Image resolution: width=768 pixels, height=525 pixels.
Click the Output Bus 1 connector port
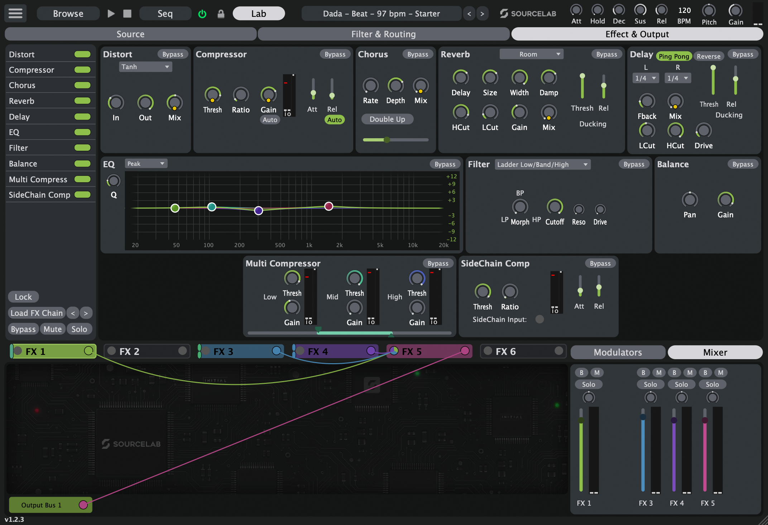[83, 505]
